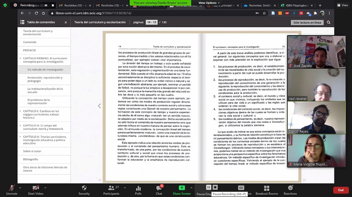Open the Chrome three-dot menu
Screen dimensions: 352x197
329,13
